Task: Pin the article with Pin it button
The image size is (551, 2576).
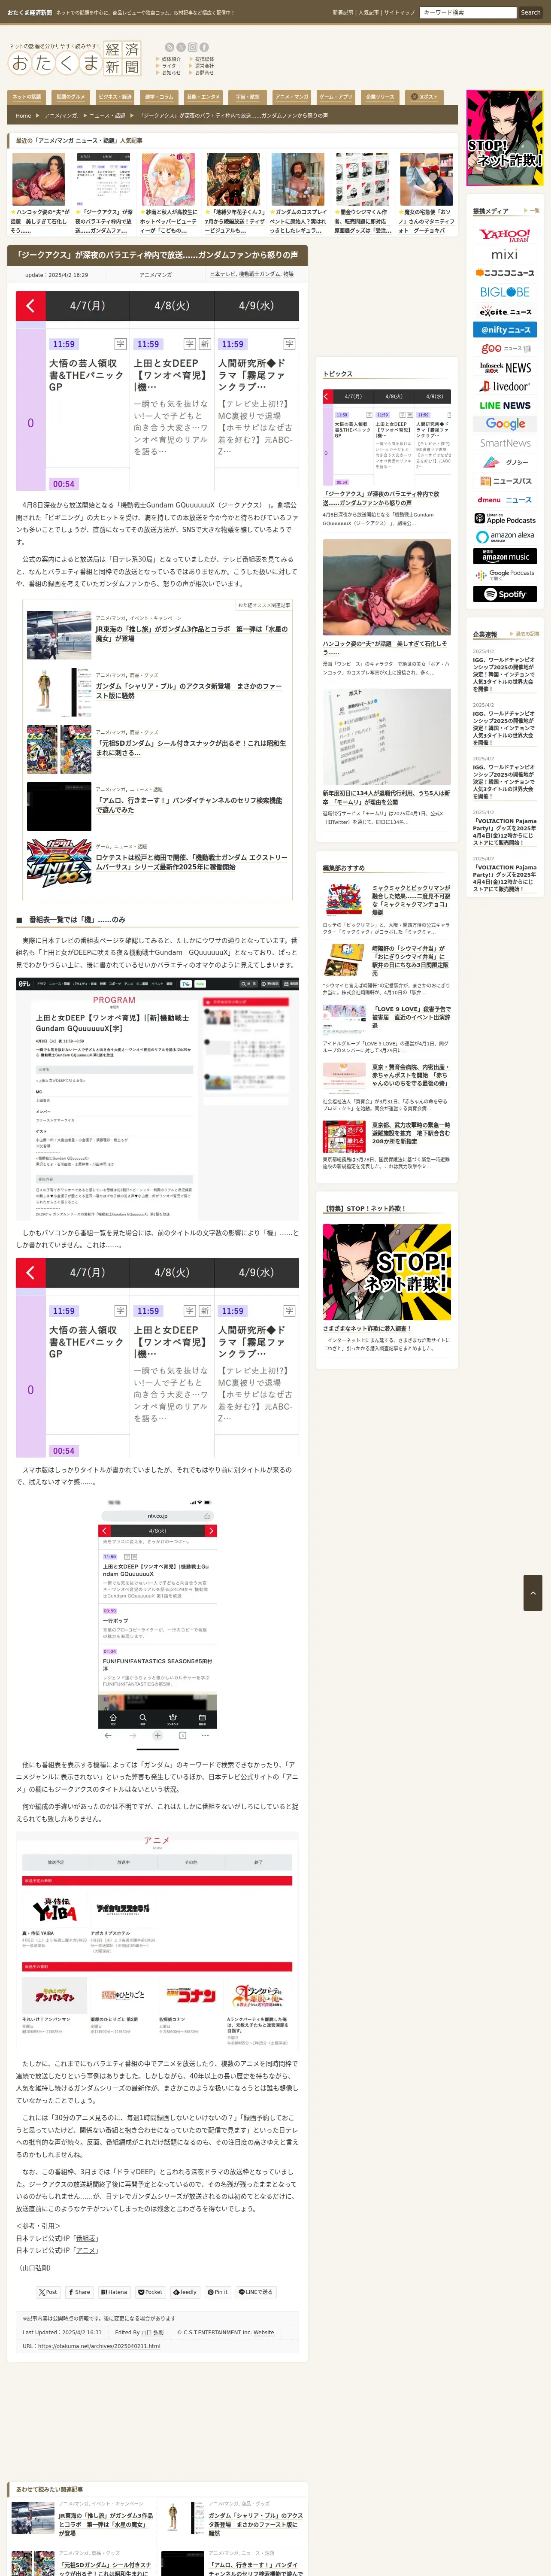Action: coord(218,2292)
